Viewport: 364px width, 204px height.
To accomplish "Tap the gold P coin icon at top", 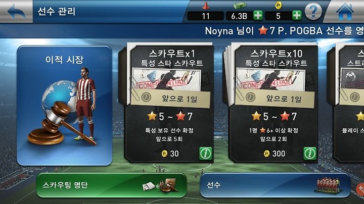I will tap(279, 6).
